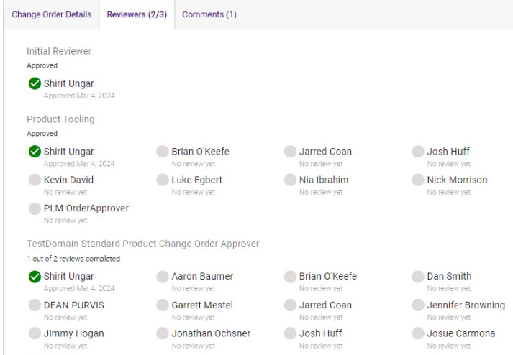The width and height of the screenshot is (513, 355).
Task: Click the Jennifer Browning reviewer name
Action: (x=466, y=305)
